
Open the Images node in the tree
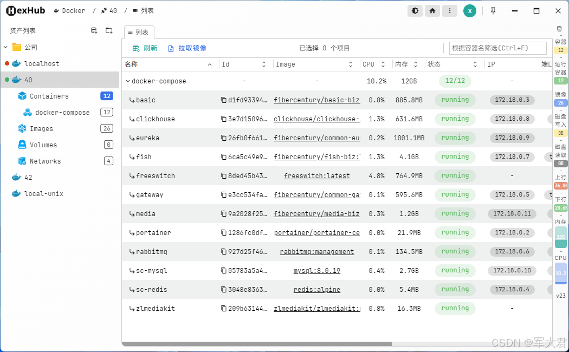tap(41, 129)
